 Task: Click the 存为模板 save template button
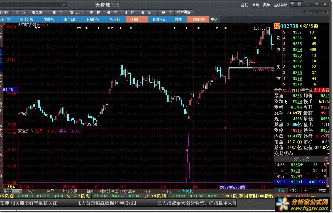[186, 191]
